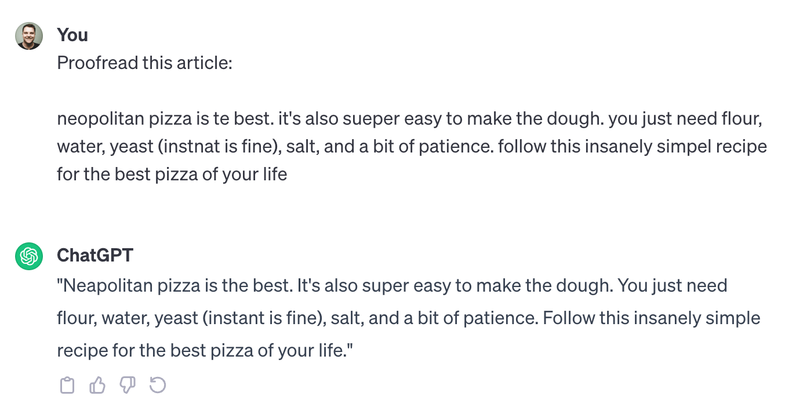Click the green ChatGPT logo icon

click(x=29, y=256)
